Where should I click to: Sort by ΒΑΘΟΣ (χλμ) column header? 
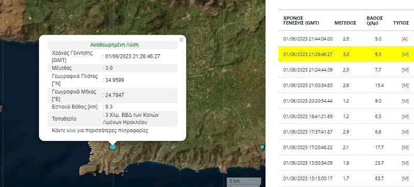point(375,21)
